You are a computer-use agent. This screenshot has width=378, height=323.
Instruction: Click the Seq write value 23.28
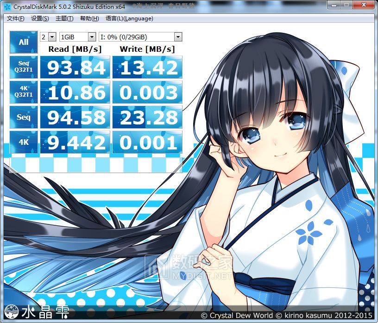click(x=147, y=117)
